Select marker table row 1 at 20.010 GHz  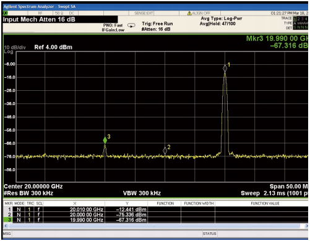156,209
